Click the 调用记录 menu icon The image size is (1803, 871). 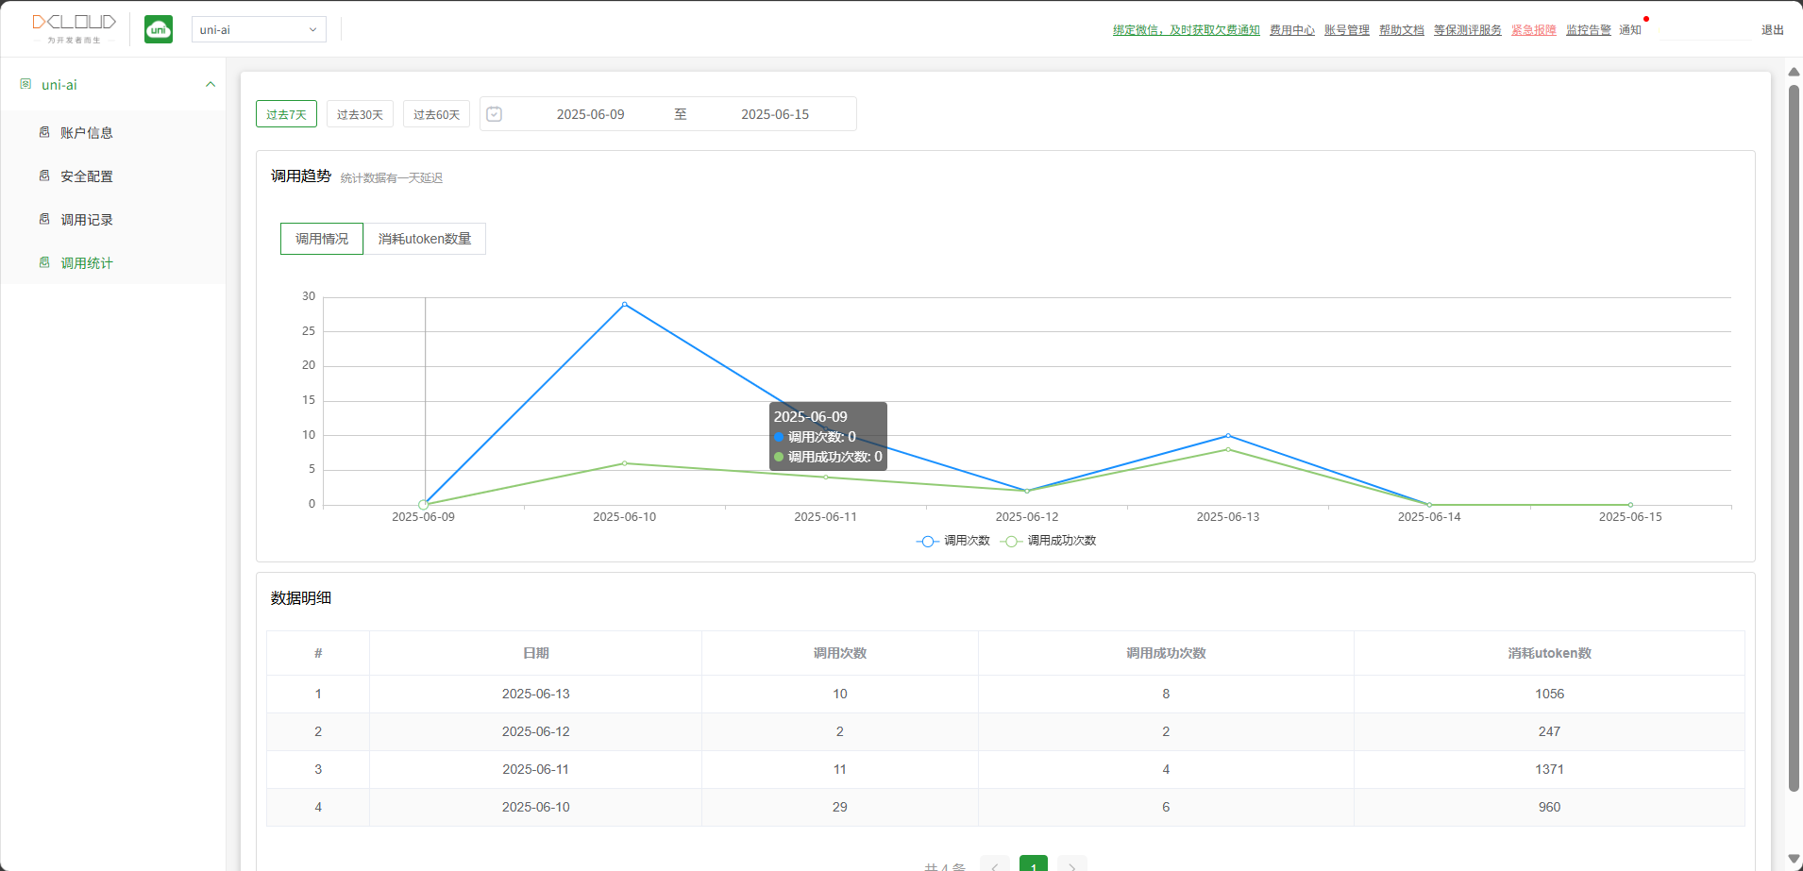pyautogui.click(x=44, y=219)
